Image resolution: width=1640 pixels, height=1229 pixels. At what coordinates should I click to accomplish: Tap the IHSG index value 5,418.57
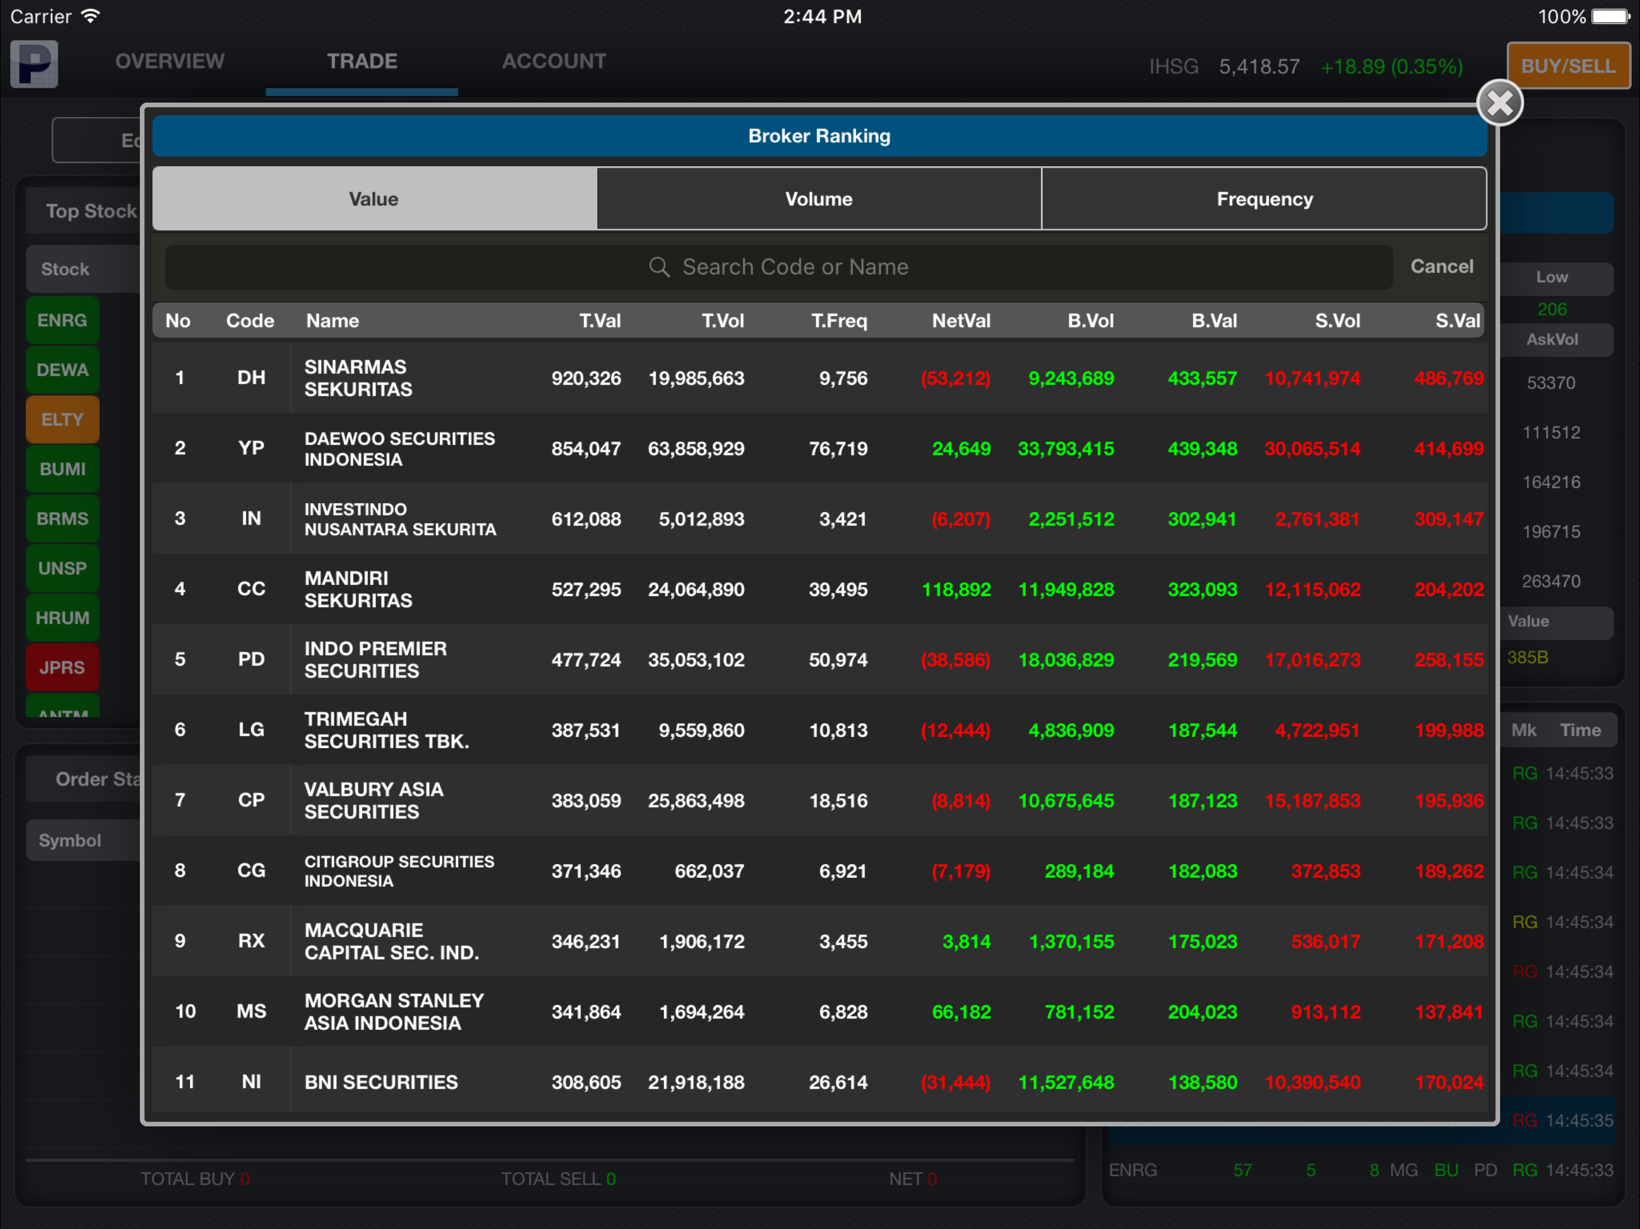click(x=1259, y=67)
